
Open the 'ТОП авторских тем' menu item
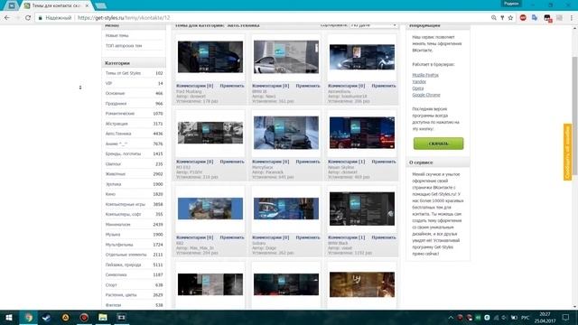[x=124, y=46]
